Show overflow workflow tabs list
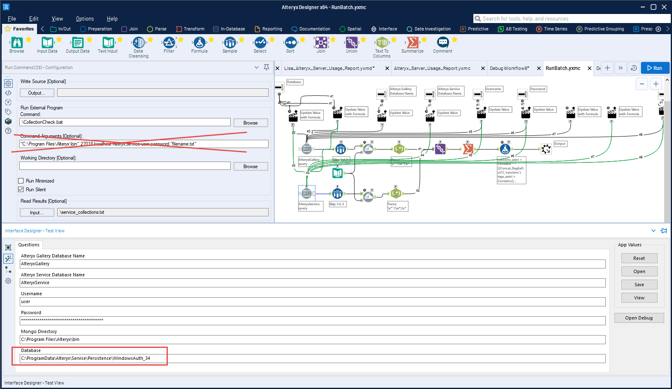672x389 pixels. tap(621, 68)
